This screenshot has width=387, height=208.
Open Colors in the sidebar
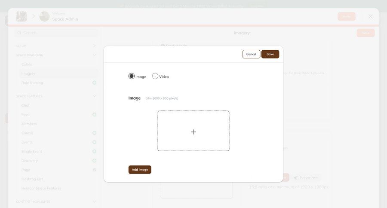click(x=27, y=64)
